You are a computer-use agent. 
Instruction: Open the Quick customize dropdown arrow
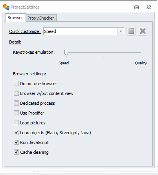point(121,31)
